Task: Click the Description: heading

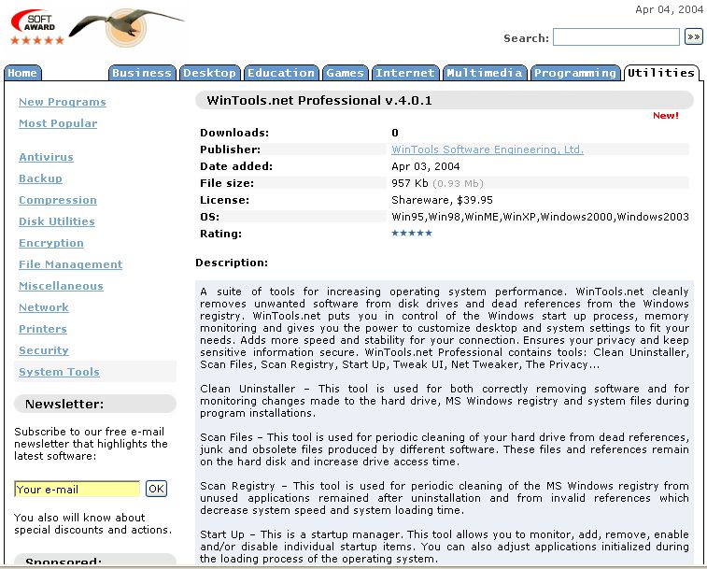Action: 232,263
